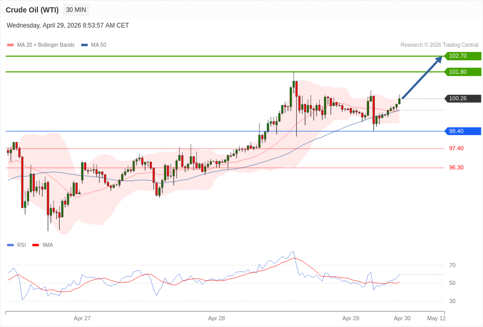Click the red 96.30 support label
The width and height of the screenshot is (483, 327).
coord(456,167)
